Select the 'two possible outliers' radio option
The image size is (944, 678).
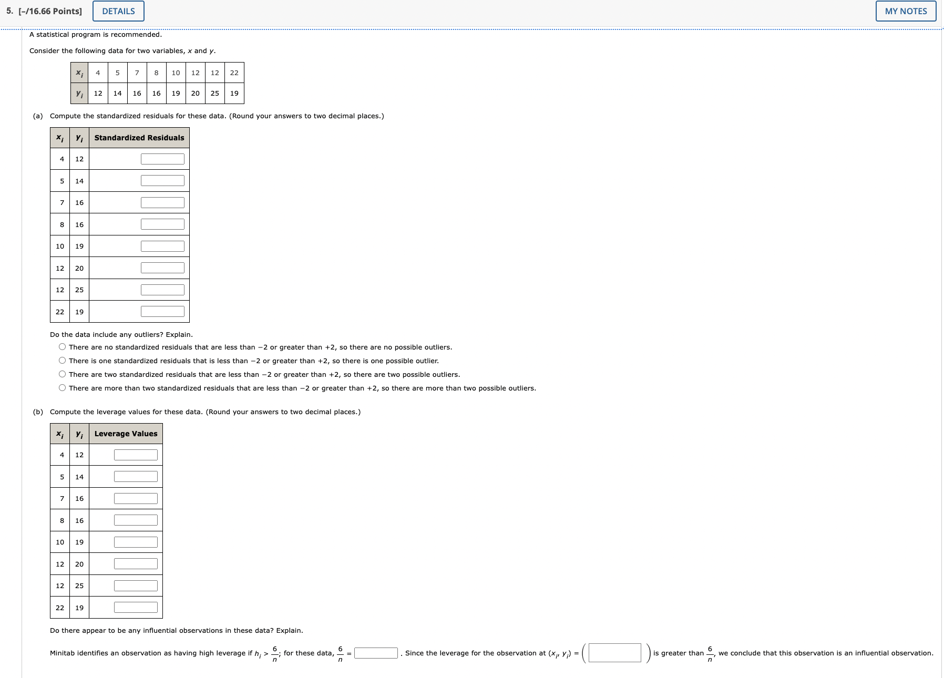(62, 374)
